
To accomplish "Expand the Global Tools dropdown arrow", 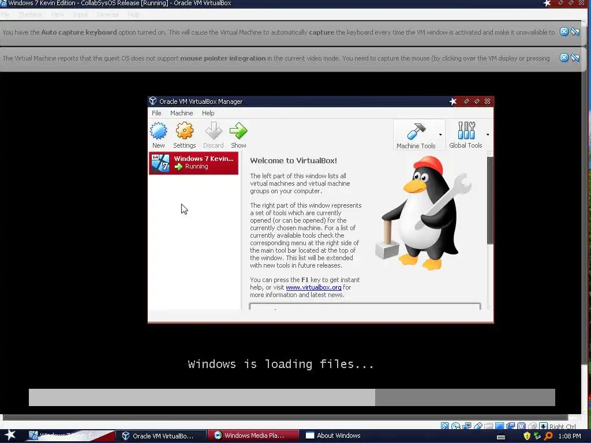I will pyautogui.click(x=488, y=134).
